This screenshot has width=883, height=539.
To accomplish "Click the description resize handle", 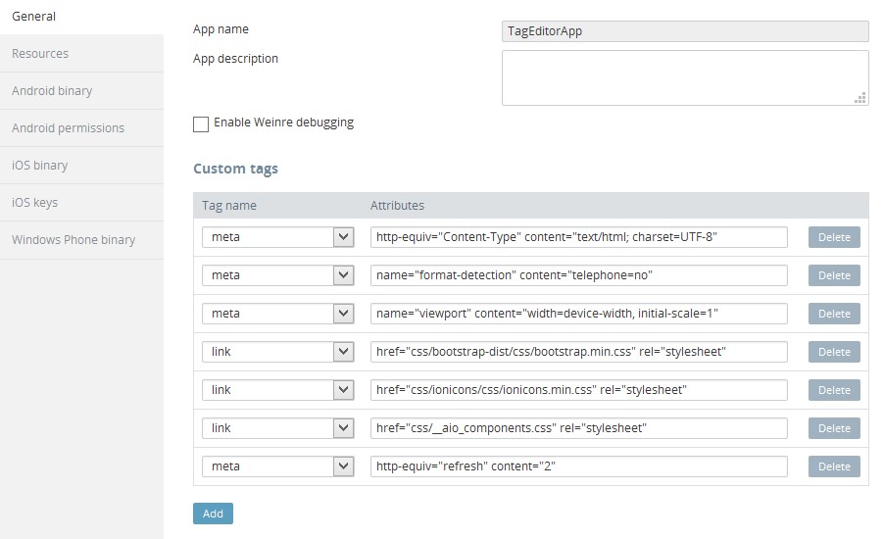I will coord(860,97).
